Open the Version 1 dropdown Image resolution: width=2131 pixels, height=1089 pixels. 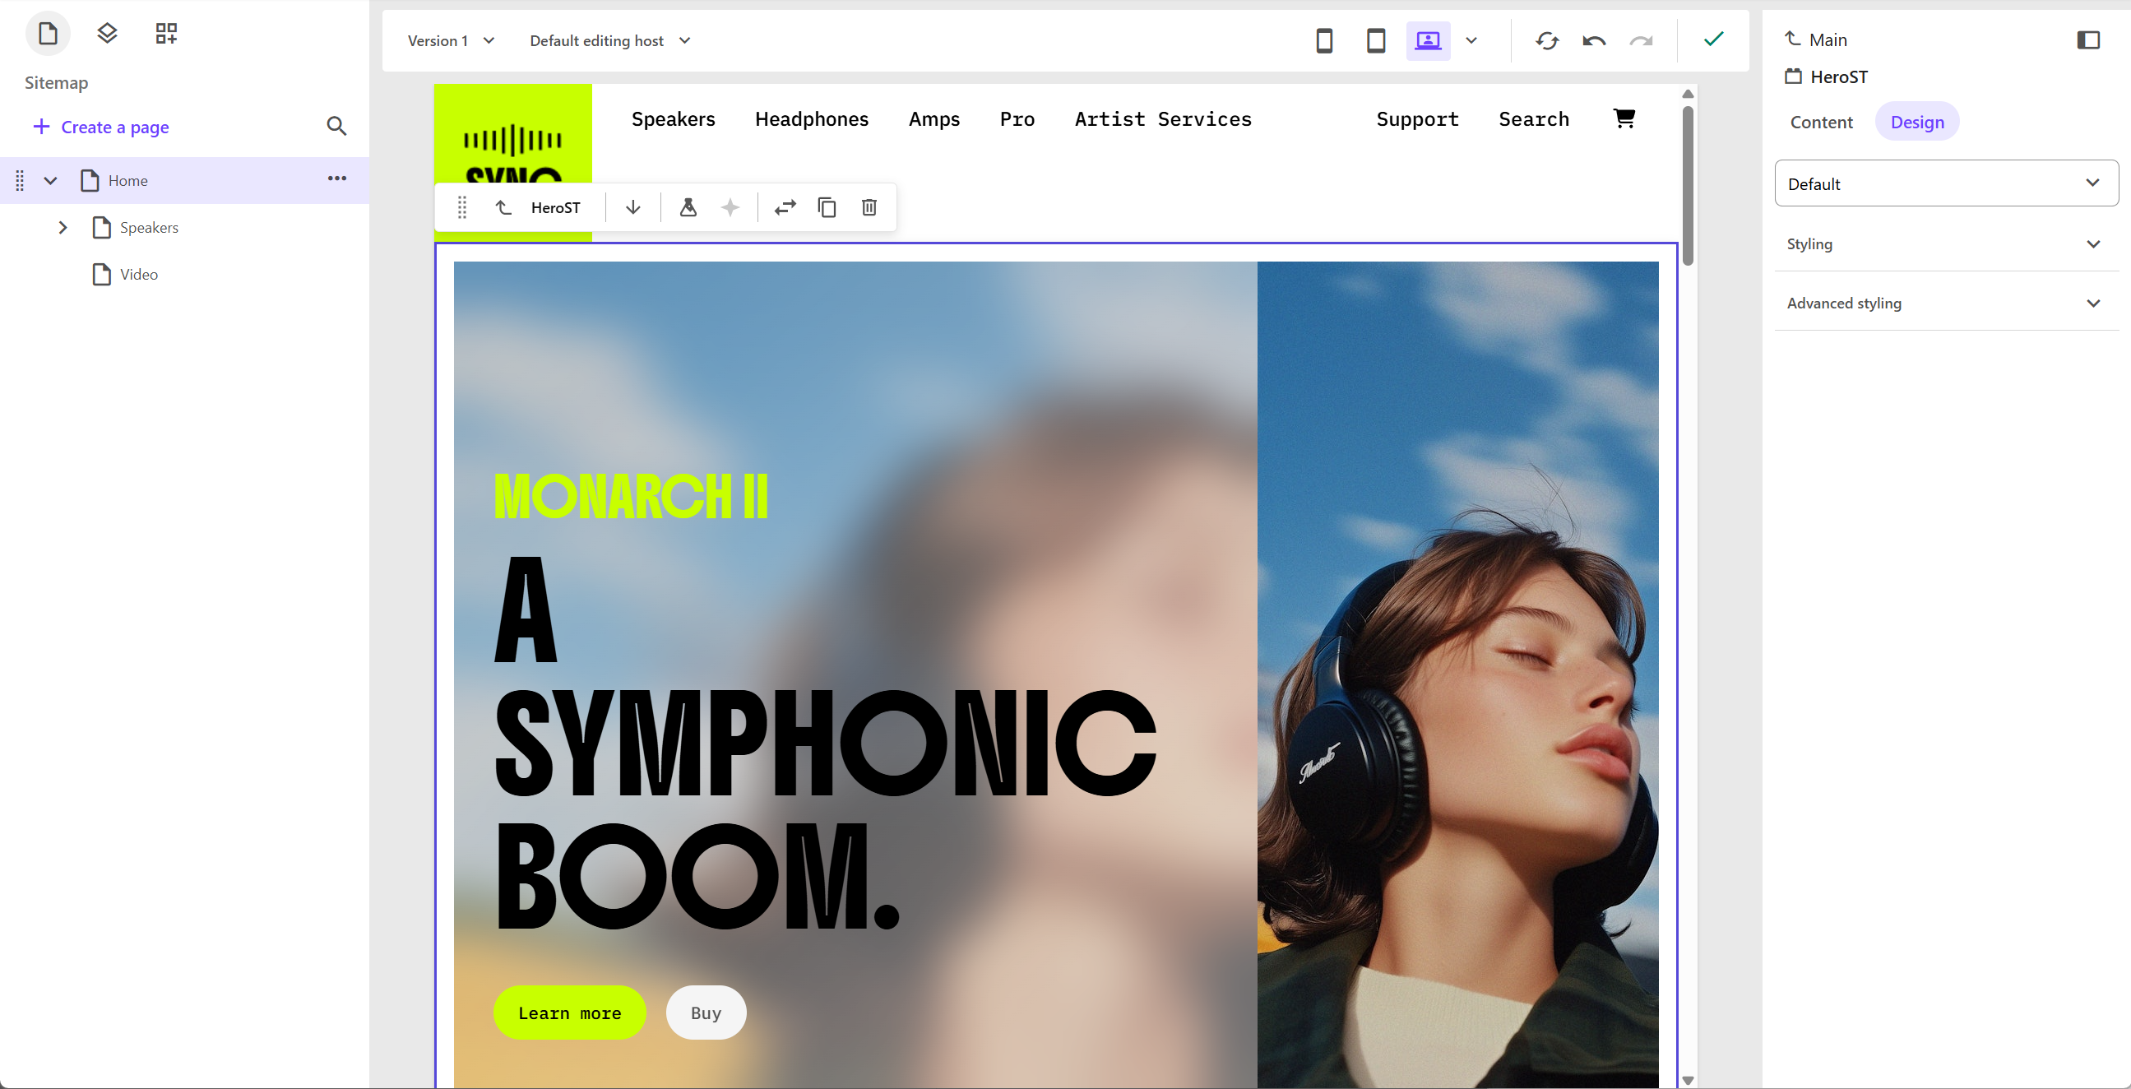coord(451,40)
